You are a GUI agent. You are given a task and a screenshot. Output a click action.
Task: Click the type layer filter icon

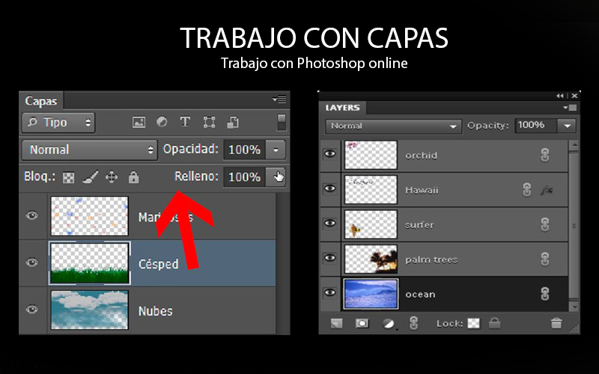pos(185,122)
